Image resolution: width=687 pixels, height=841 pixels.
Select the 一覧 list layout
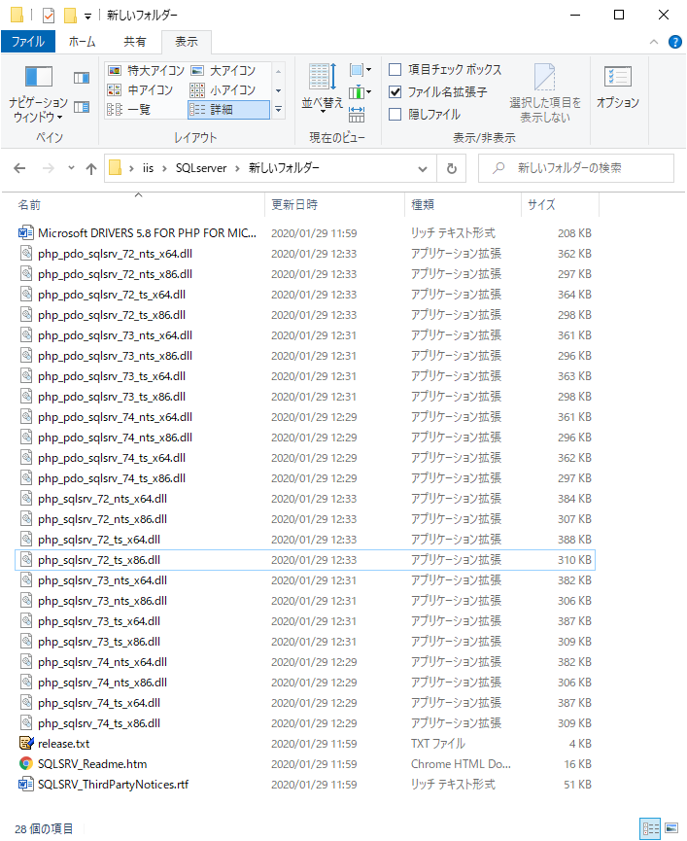(129, 110)
